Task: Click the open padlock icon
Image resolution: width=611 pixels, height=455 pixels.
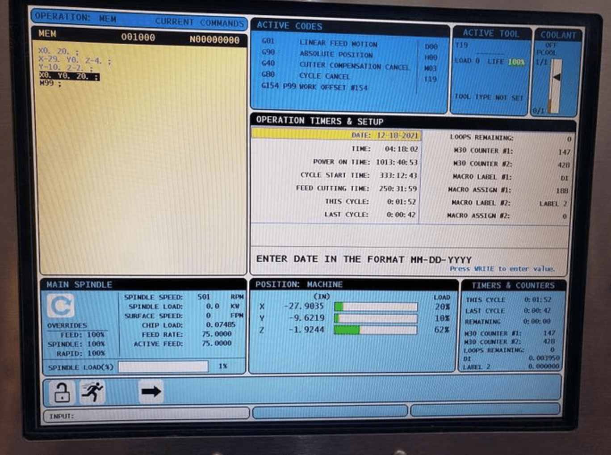Action: coord(62,392)
